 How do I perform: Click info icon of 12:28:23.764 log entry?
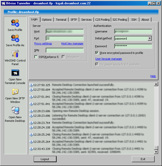(31, 122)
